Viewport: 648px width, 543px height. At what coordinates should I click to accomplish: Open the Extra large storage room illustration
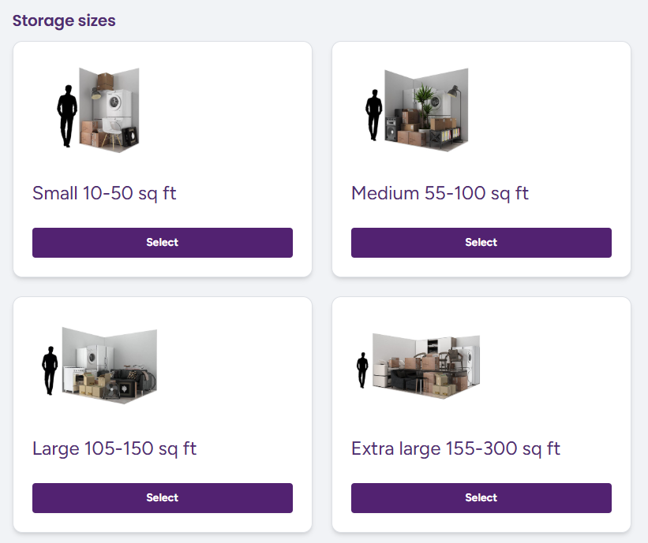pyautogui.click(x=426, y=364)
